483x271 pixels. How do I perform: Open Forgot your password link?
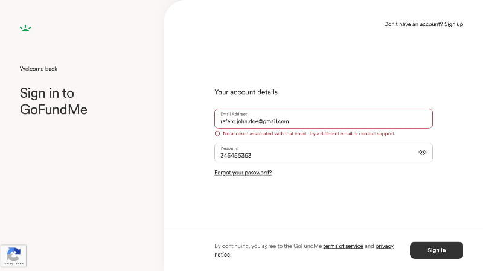(x=243, y=173)
